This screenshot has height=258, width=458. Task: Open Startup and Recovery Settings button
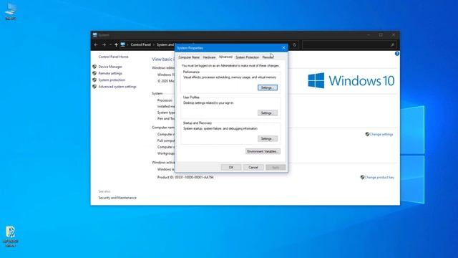tap(267, 138)
